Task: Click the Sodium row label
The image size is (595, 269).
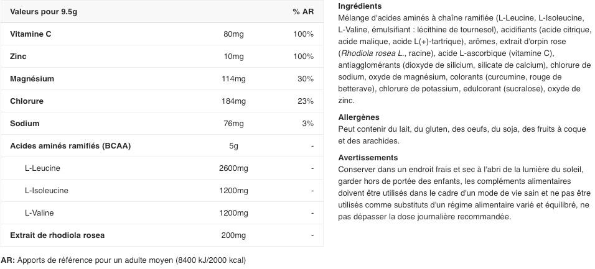Action: [x=25, y=124]
